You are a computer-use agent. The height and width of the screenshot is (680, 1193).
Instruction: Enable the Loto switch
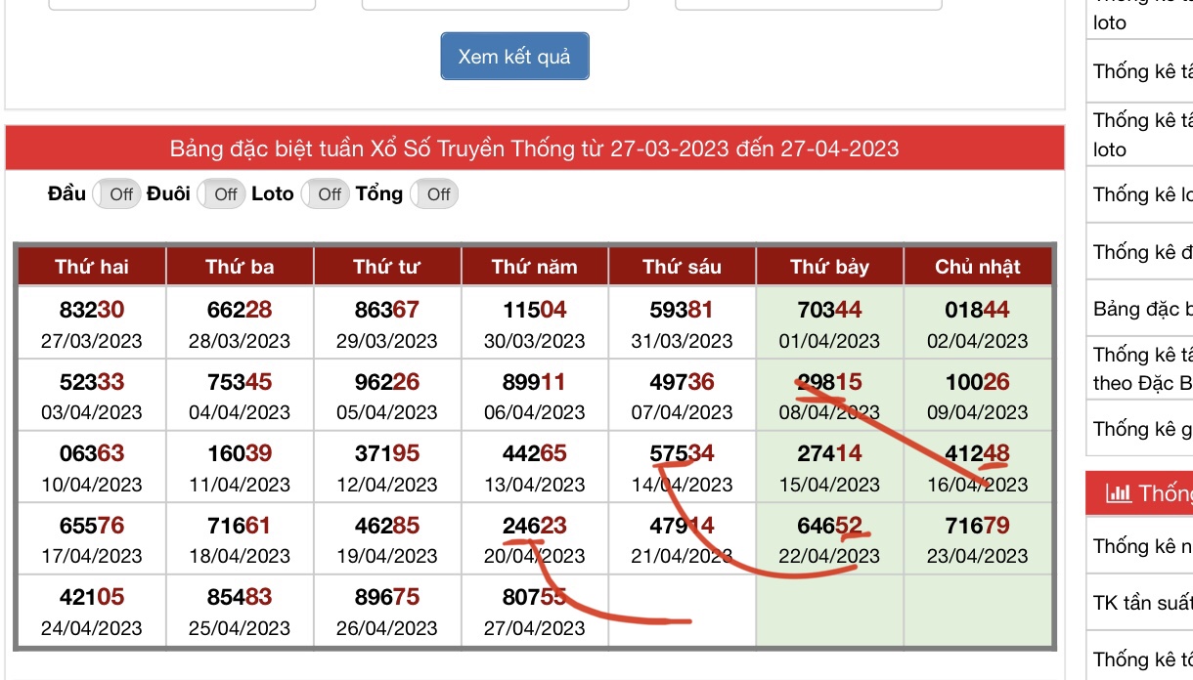click(326, 194)
